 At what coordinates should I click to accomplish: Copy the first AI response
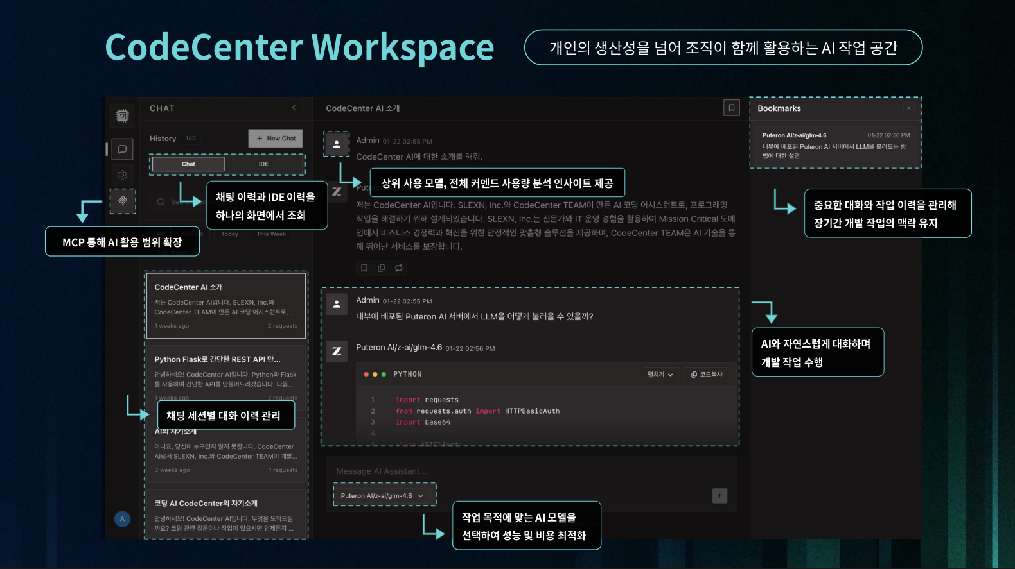click(x=382, y=268)
